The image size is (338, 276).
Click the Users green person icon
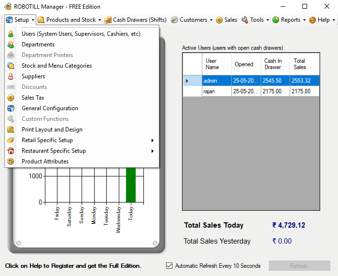point(11,34)
